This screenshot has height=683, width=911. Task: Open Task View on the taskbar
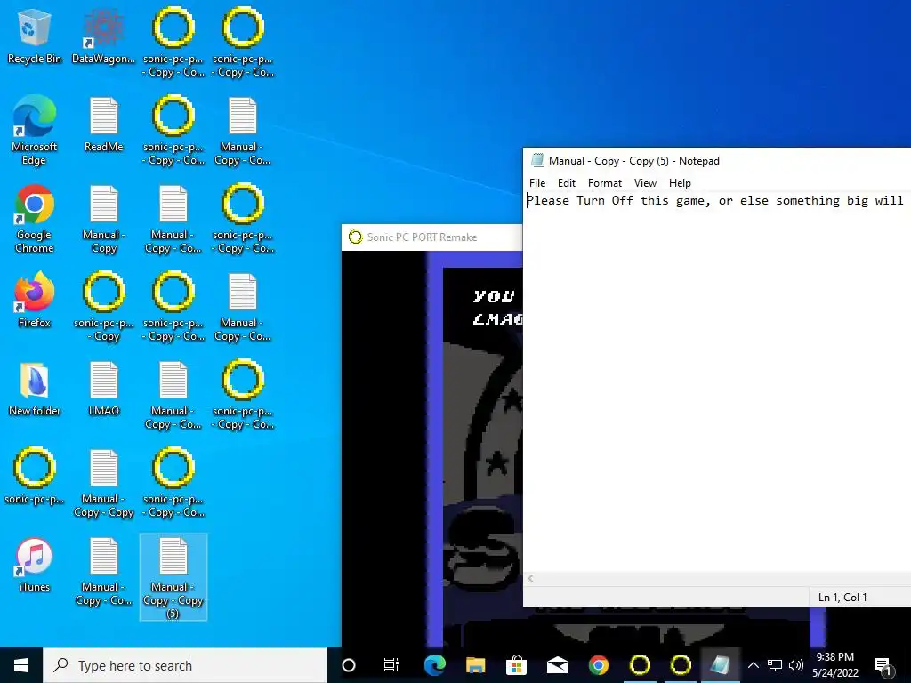(x=391, y=665)
